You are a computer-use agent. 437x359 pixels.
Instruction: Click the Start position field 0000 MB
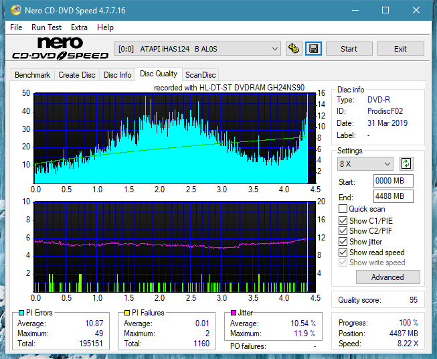(x=393, y=181)
